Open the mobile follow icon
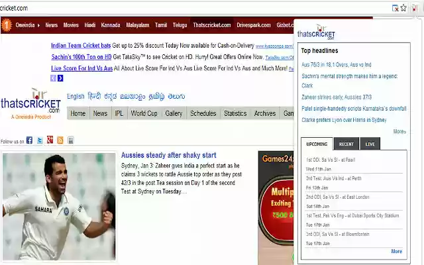Image resolution: width=424 pixels, height=265 pixels. [71, 140]
